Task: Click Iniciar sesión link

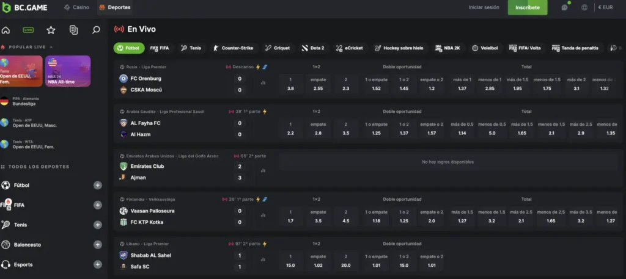Action: pos(484,7)
